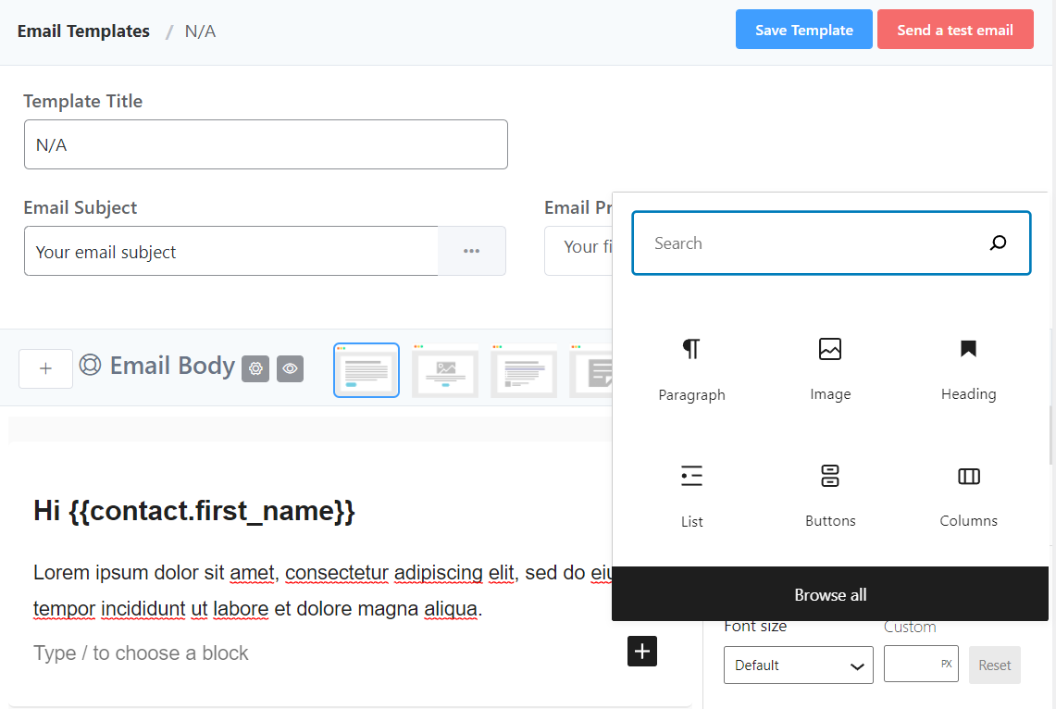Click the Hi {{contact.first_name}} heading
This screenshot has width=1056, height=709.
coord(194,510)
